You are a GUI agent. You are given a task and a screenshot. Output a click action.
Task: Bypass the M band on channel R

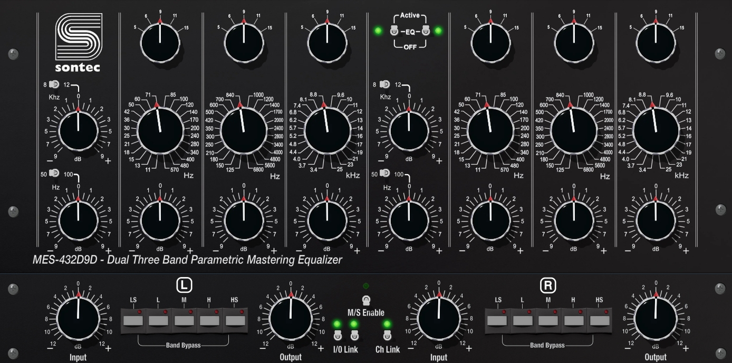click(548, 320)
